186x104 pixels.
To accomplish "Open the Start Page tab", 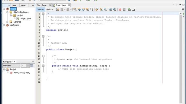I will click(x=42, y=5).
